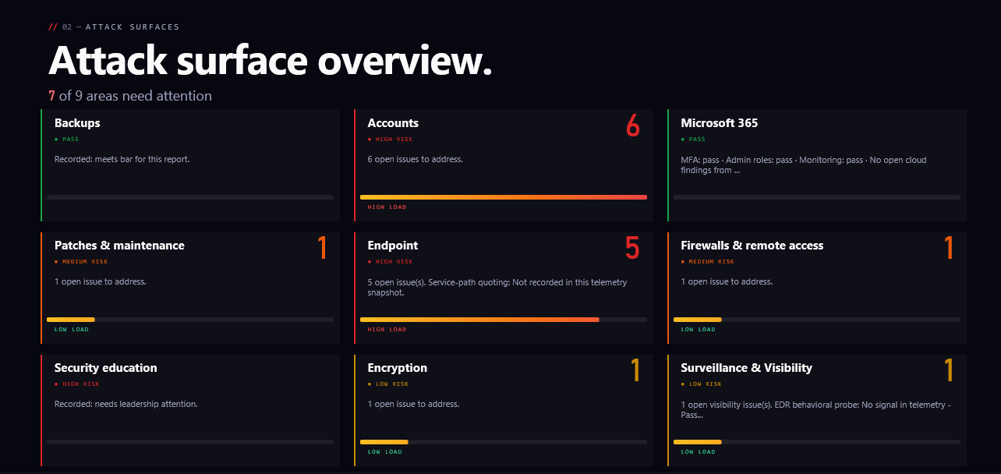Click the Attack surface overview heading
The width and height of the screenshot is (1001, 474).
click(x=271, y=60)
